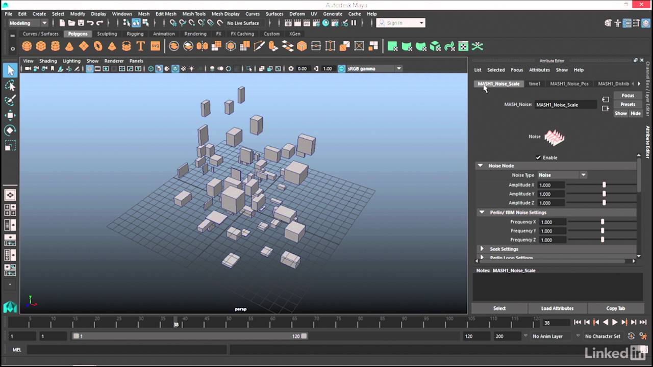Image resolution: width=653 pixels, height=367 pixels.
Task: Click go to start of playback range
Action: point(577,322)
